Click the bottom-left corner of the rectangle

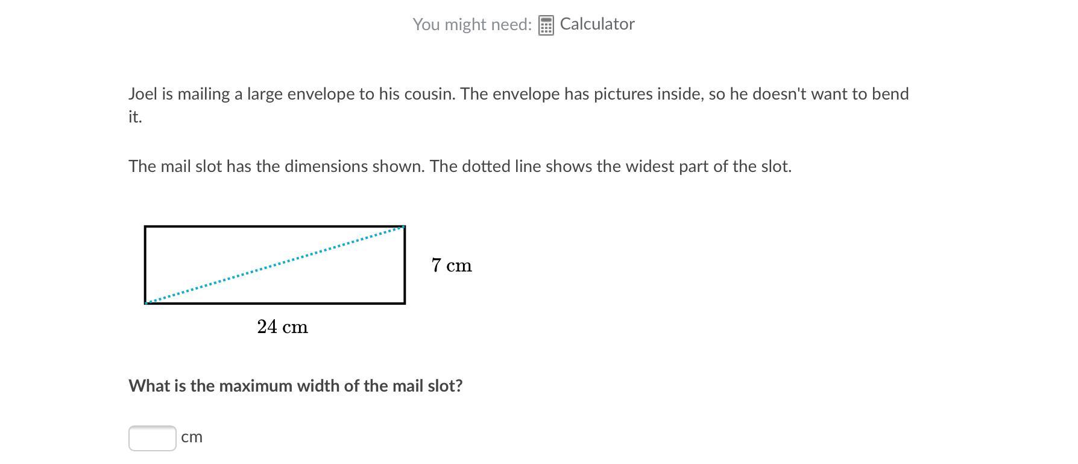coord(146,303)
